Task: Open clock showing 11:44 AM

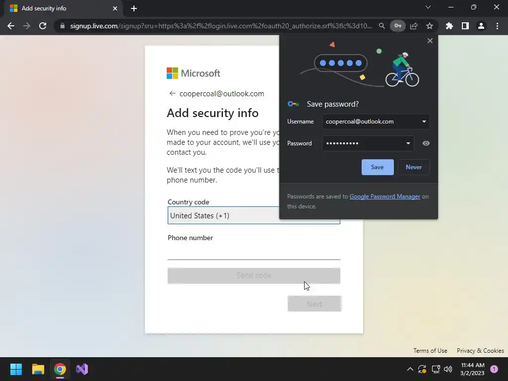Action: click(x=472, y=369)
